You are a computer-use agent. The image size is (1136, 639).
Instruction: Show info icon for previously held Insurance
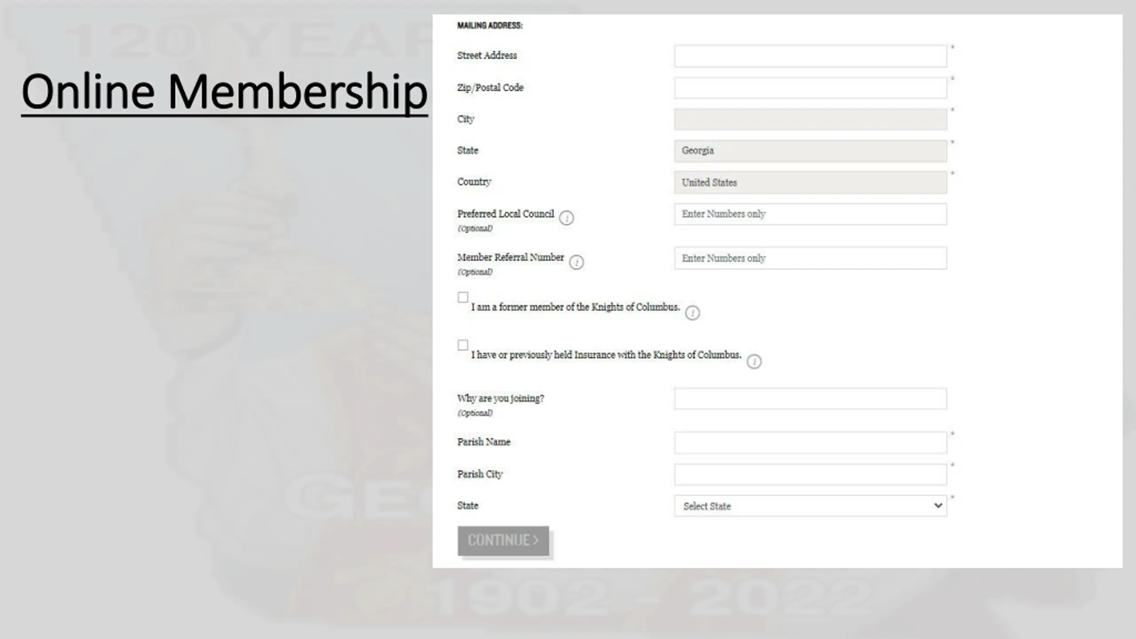coord(754,362)
